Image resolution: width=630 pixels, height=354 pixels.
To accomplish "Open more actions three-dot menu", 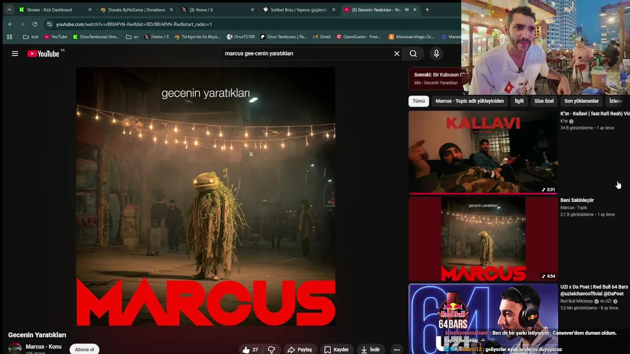I will [x=397, y=350].
